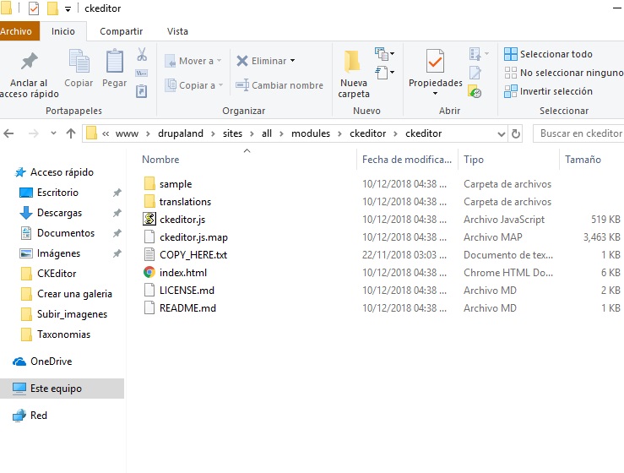624x473 pixels.
Task: Click the Copiar ribbon icon
Action: tap(79, 68)
